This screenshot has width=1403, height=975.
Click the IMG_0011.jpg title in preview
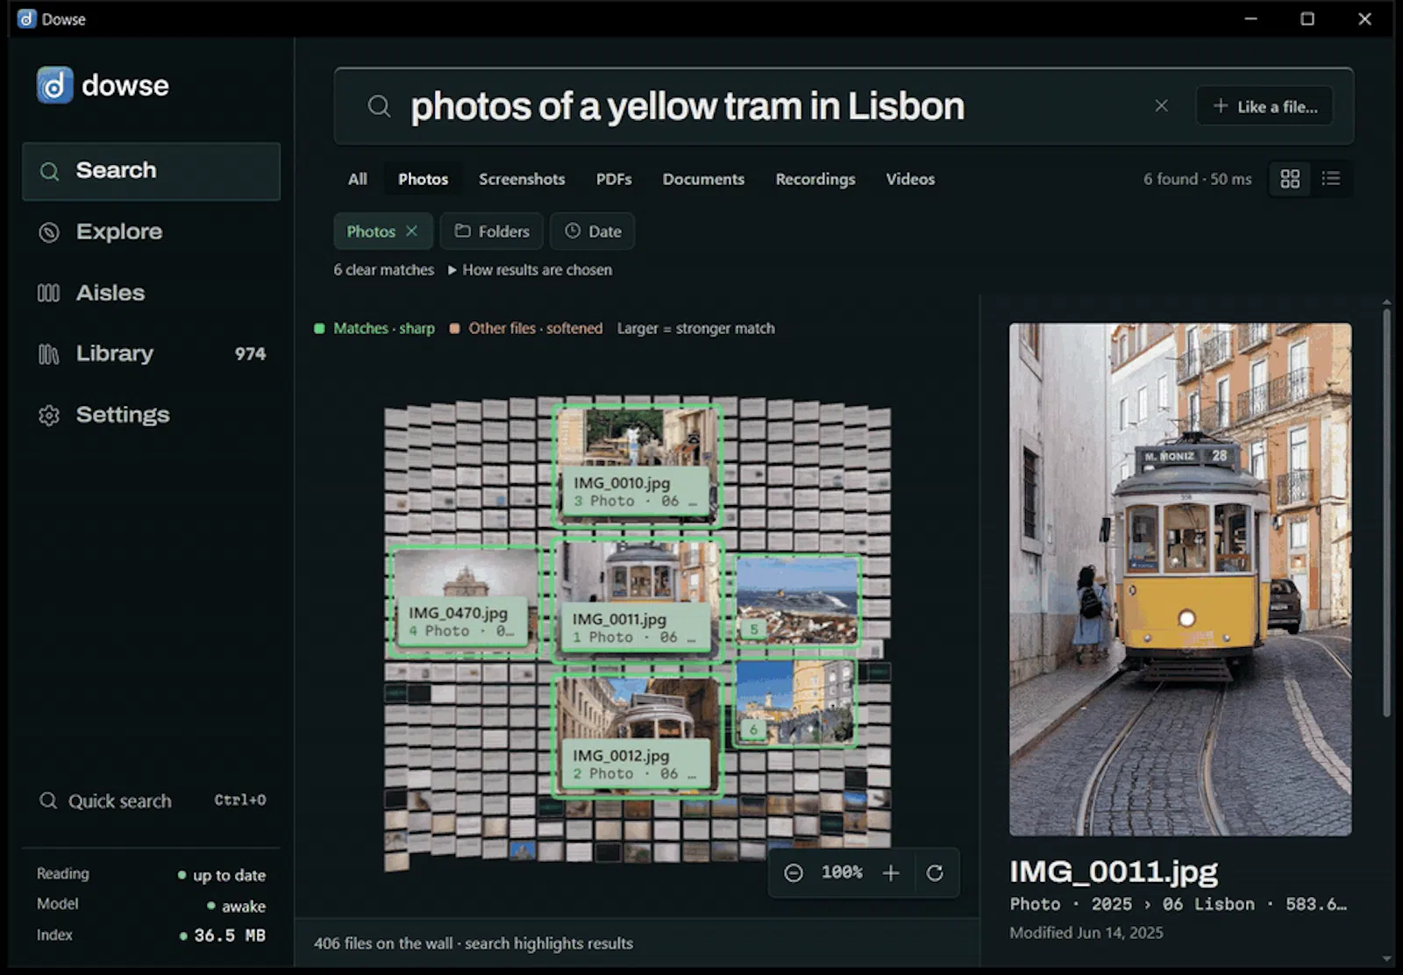pos(1114,872)
